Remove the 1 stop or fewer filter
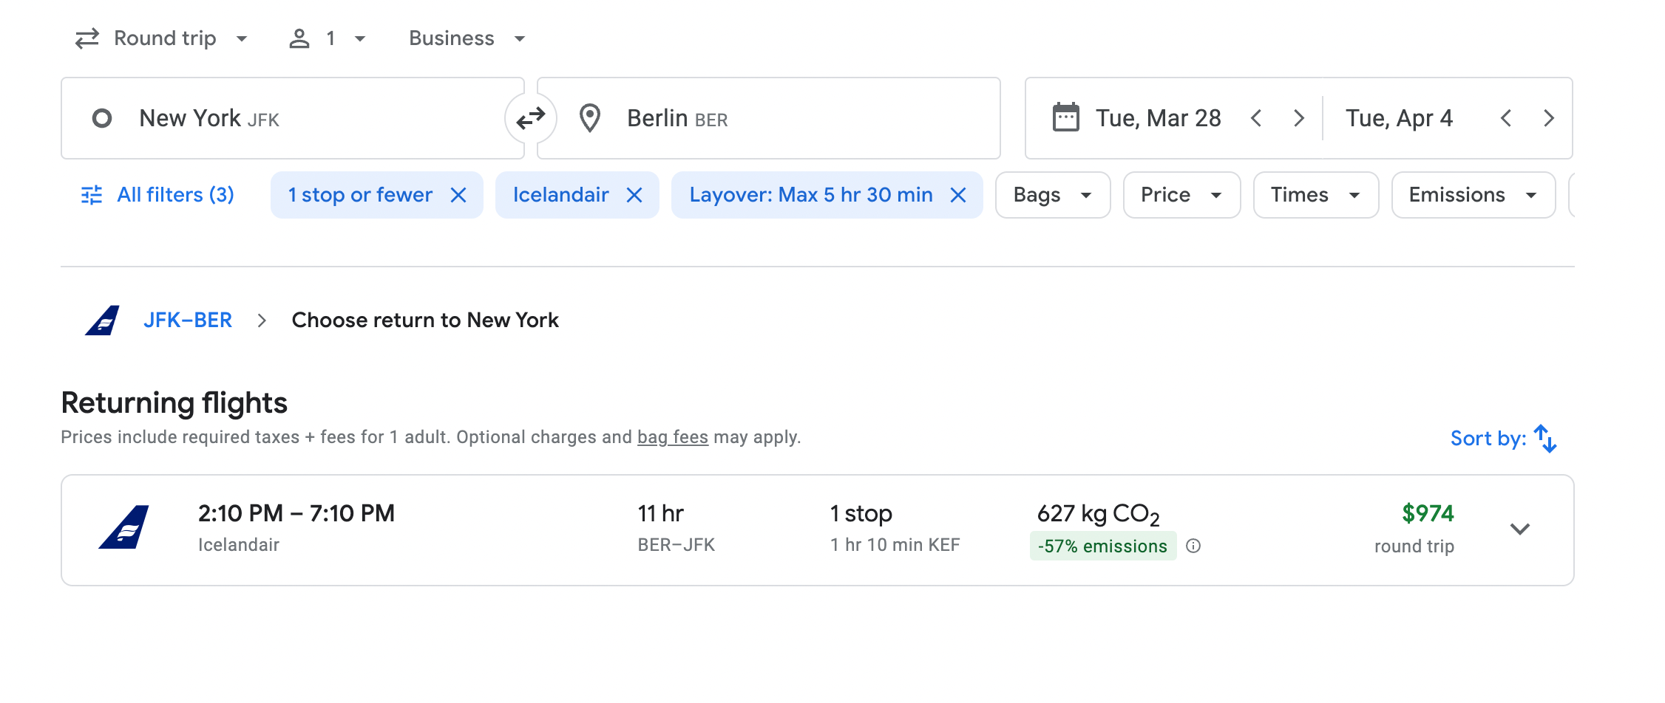Viewport: 1665px width, 703px height. [x=458, y=195]
